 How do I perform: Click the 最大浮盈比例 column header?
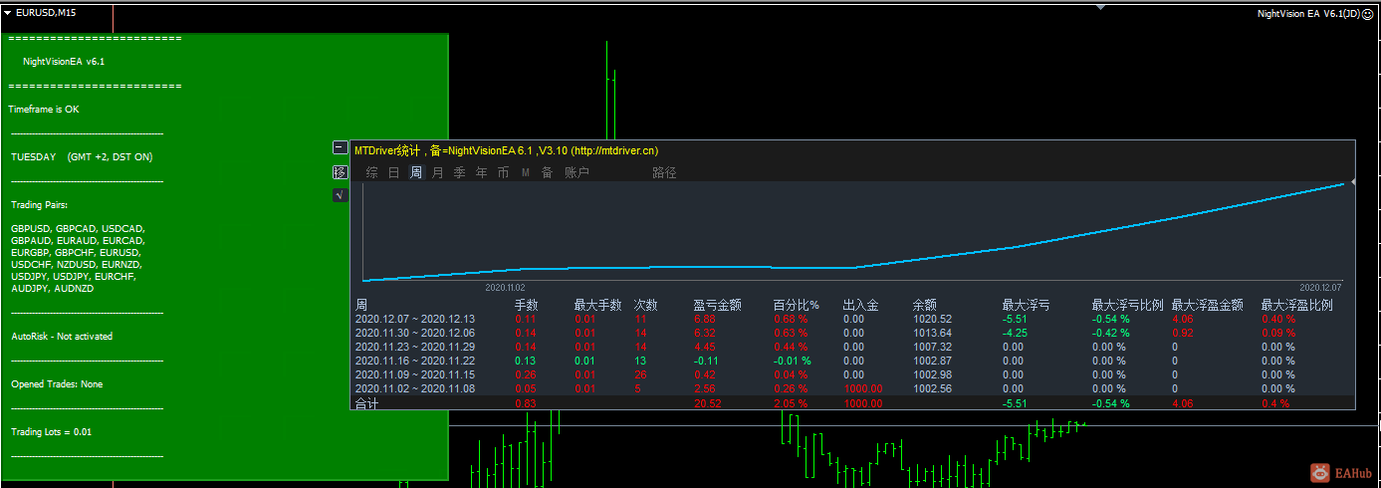pos(1297,305)
